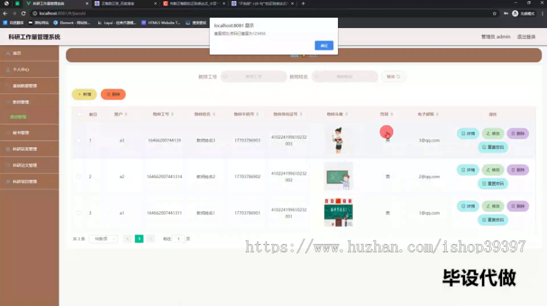Sort by 教师手机号 column arrows
This screenshot has height=306, width=547.
258,114
